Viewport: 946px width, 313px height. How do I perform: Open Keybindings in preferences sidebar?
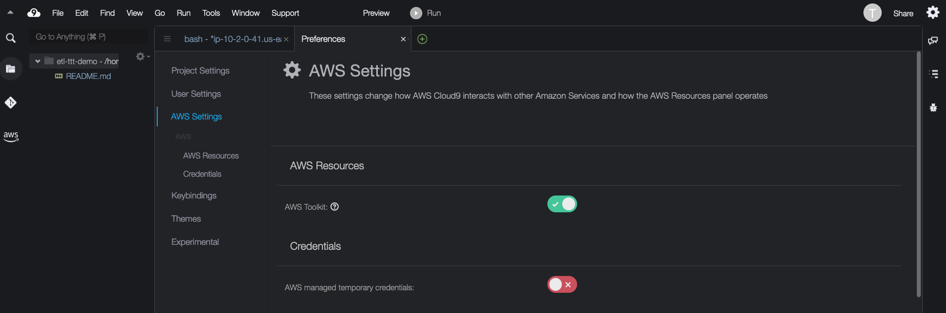pos(194,196)
